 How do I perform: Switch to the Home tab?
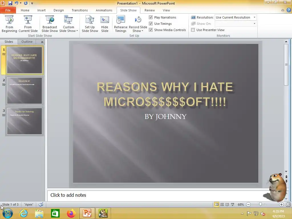click(25, 10)
